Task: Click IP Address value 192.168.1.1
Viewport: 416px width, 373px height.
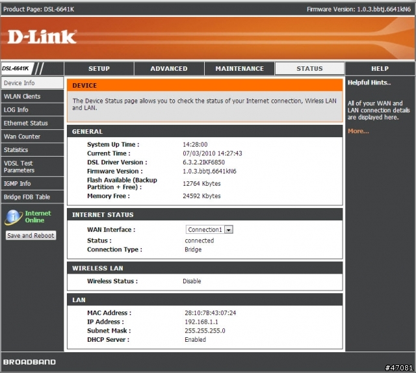Action: point(201,322)
